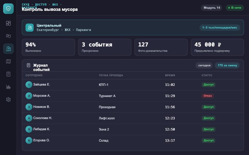
Task: Select the name Зайцева Е.
Action: tap(42, 84)
